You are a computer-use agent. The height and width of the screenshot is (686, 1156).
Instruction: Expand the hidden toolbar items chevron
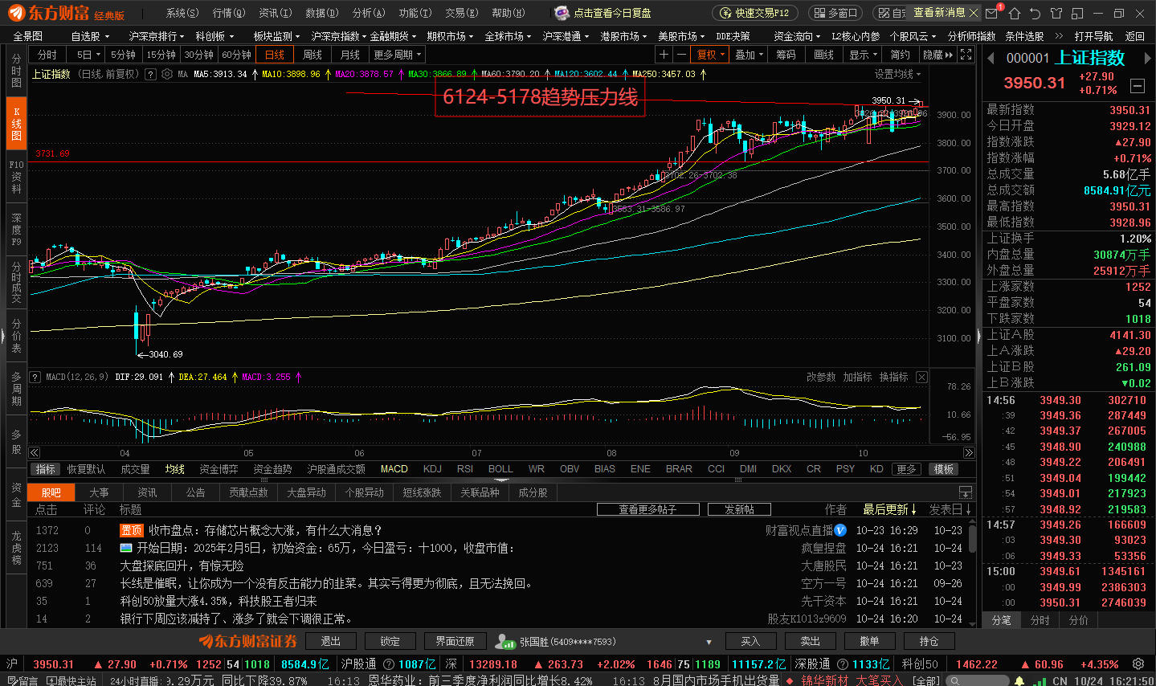point(1059,36)
